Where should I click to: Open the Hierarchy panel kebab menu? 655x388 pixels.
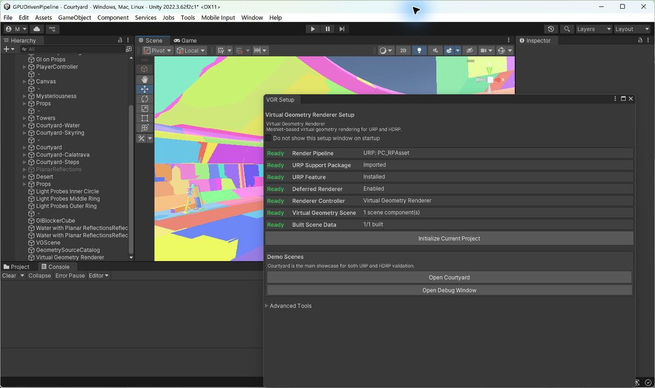[x=128, y=40]
